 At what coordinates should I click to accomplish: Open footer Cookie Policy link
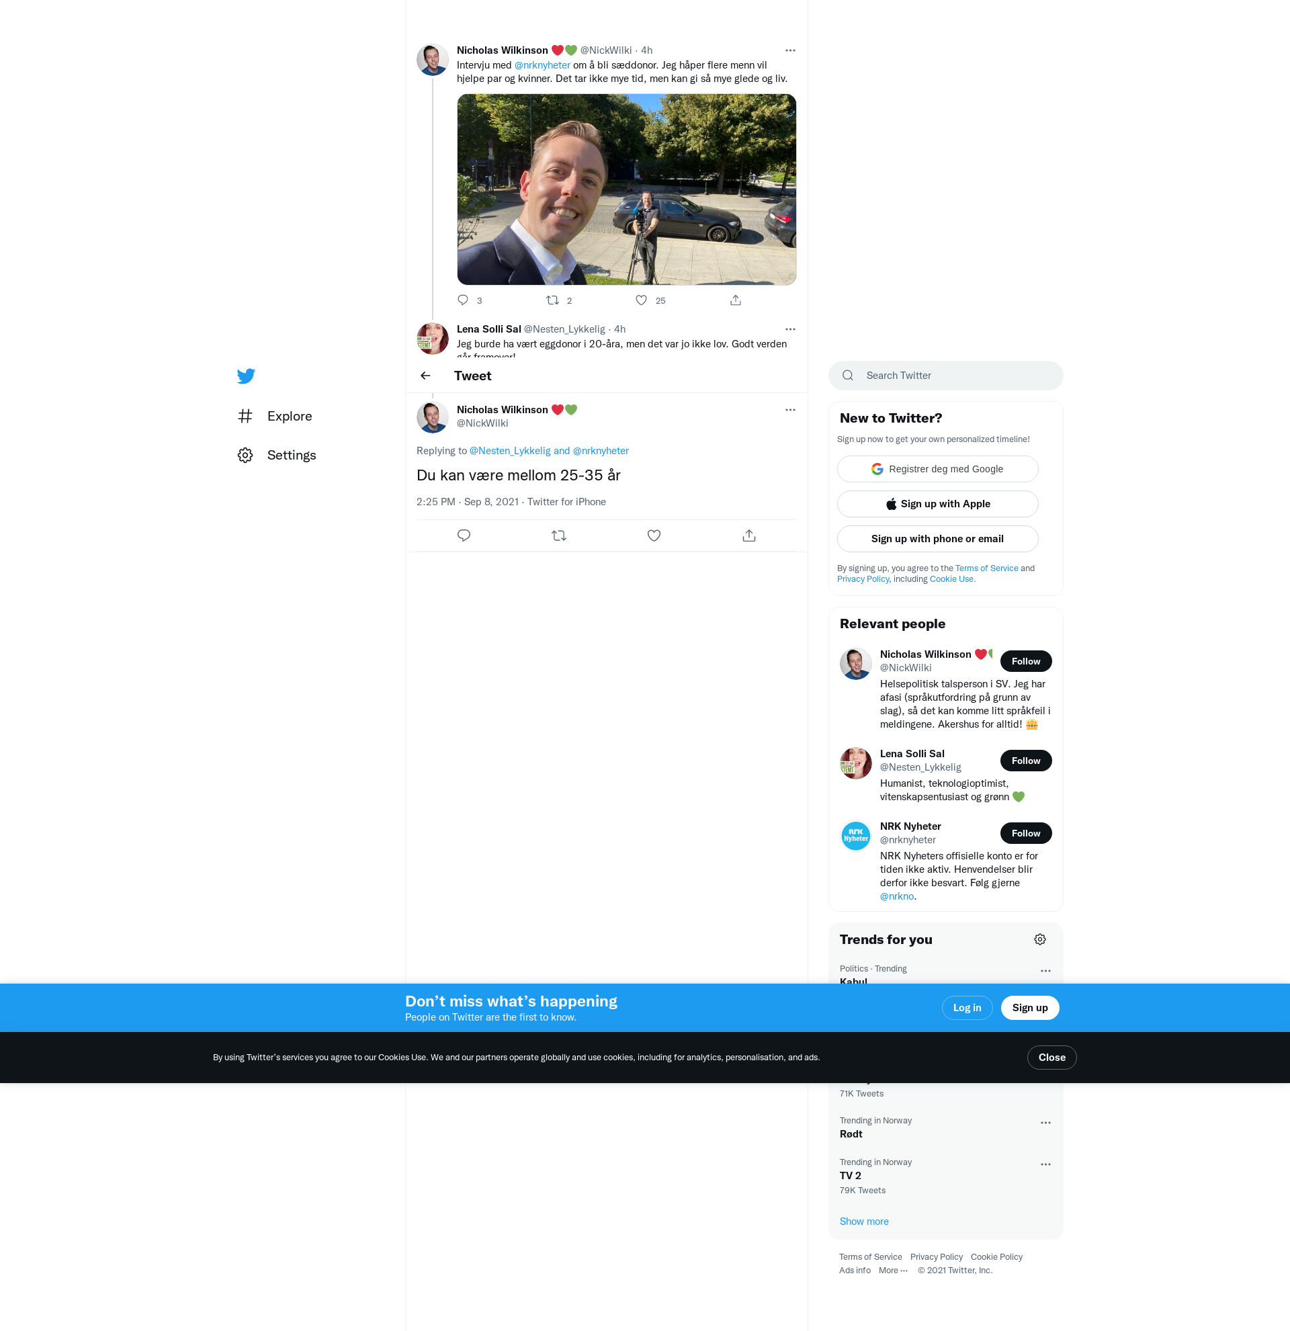tap(996, 1257)
